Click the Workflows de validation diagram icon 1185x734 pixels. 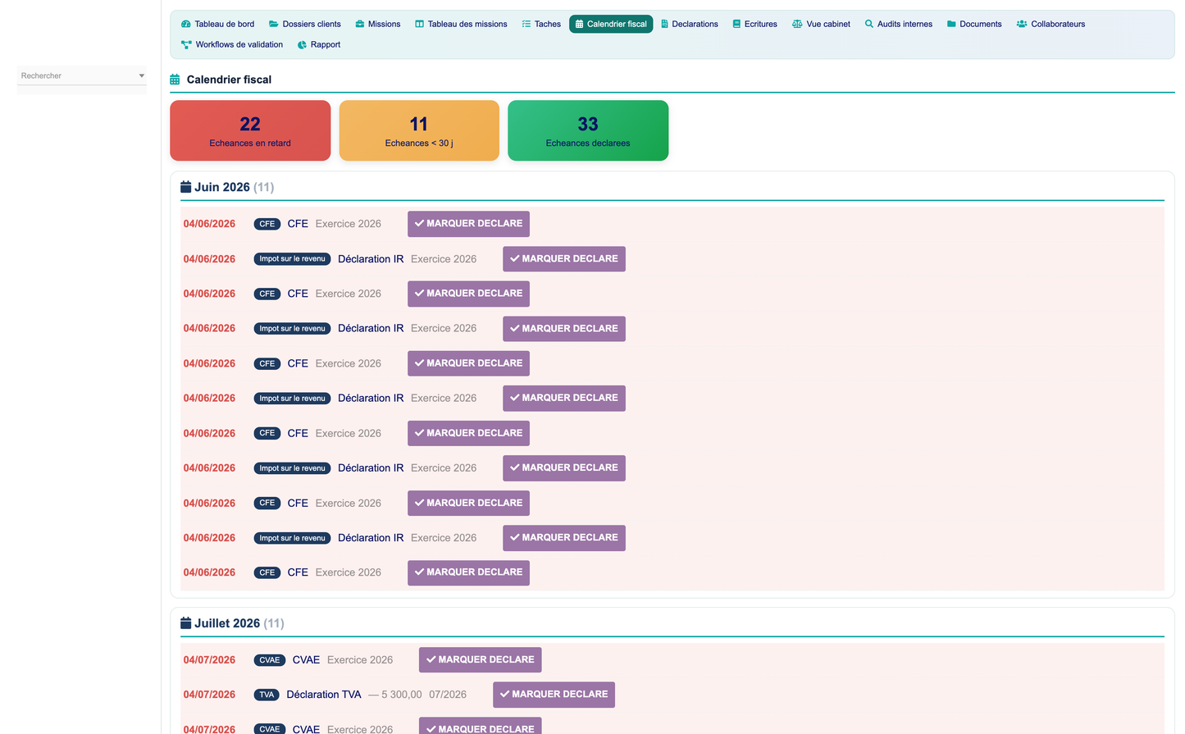click(x=186, y=45)
